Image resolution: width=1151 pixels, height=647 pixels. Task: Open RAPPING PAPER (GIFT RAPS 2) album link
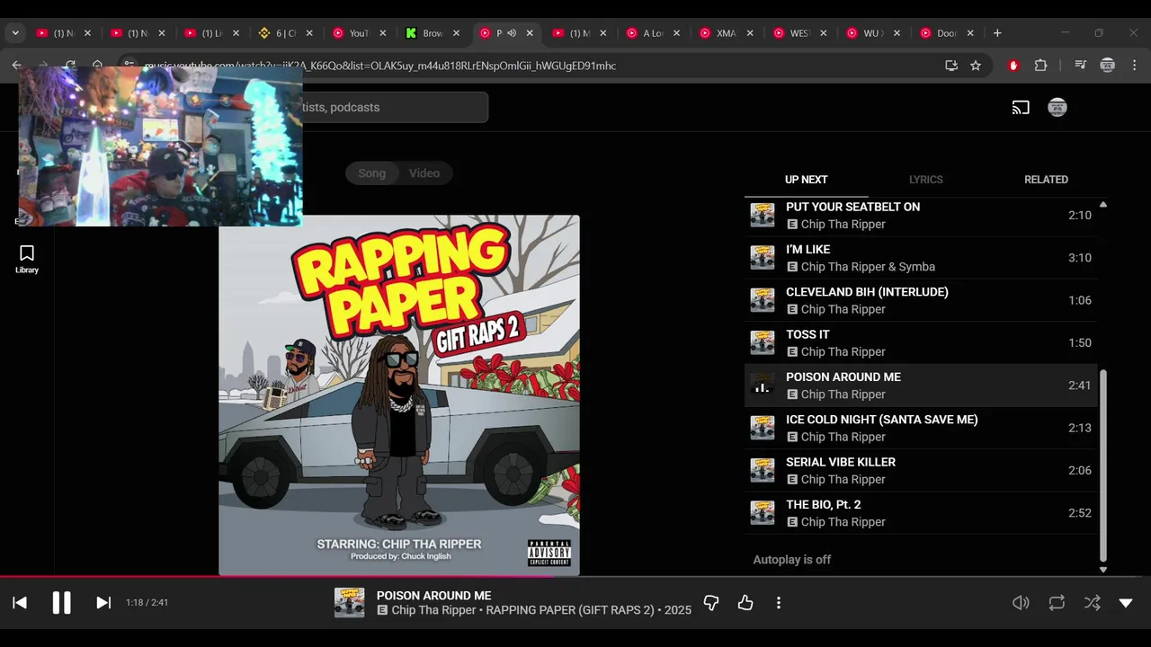pyautogui.click(x=570, y=610)
